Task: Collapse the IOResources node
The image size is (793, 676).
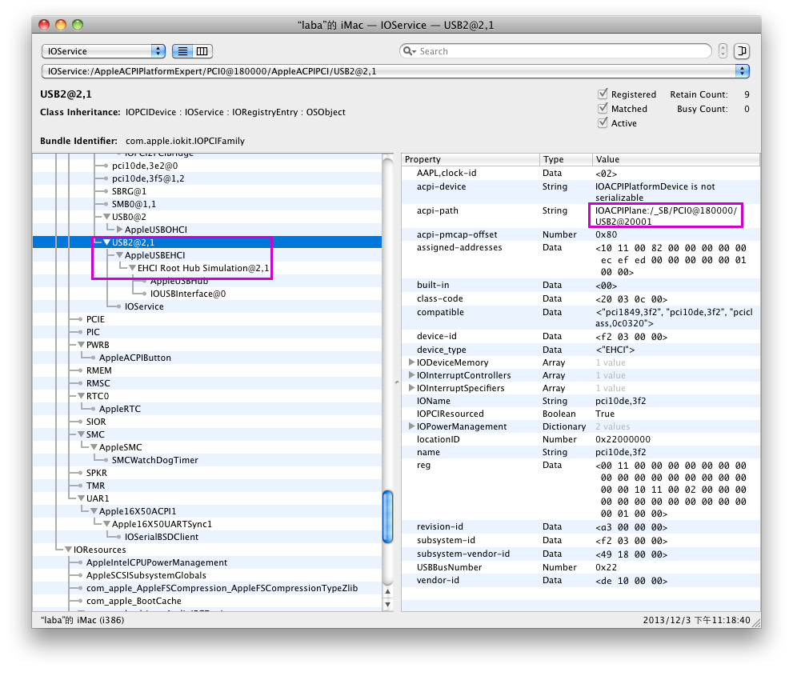Action: 68,549
